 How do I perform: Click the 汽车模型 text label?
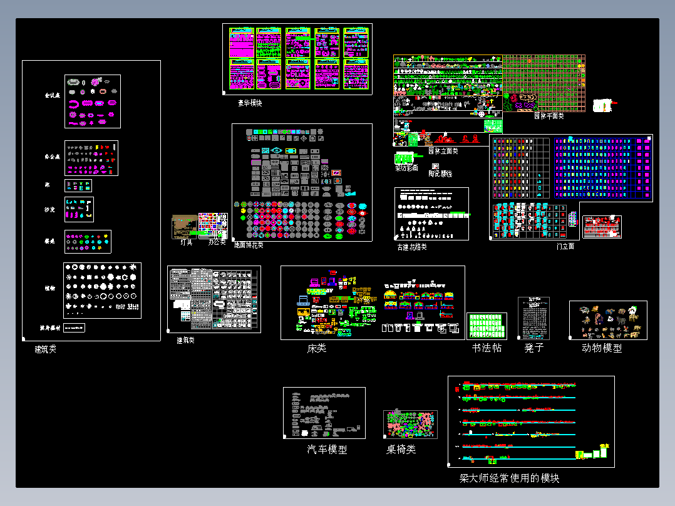click(327, 450)
